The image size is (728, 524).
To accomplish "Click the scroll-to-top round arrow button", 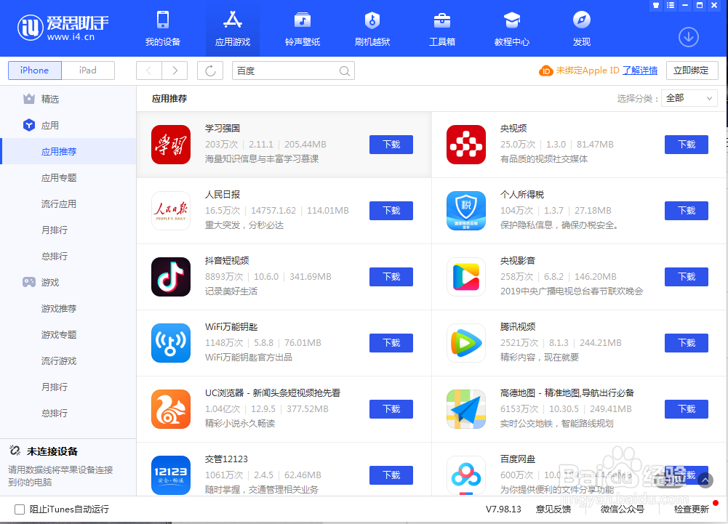I will 705,480.
